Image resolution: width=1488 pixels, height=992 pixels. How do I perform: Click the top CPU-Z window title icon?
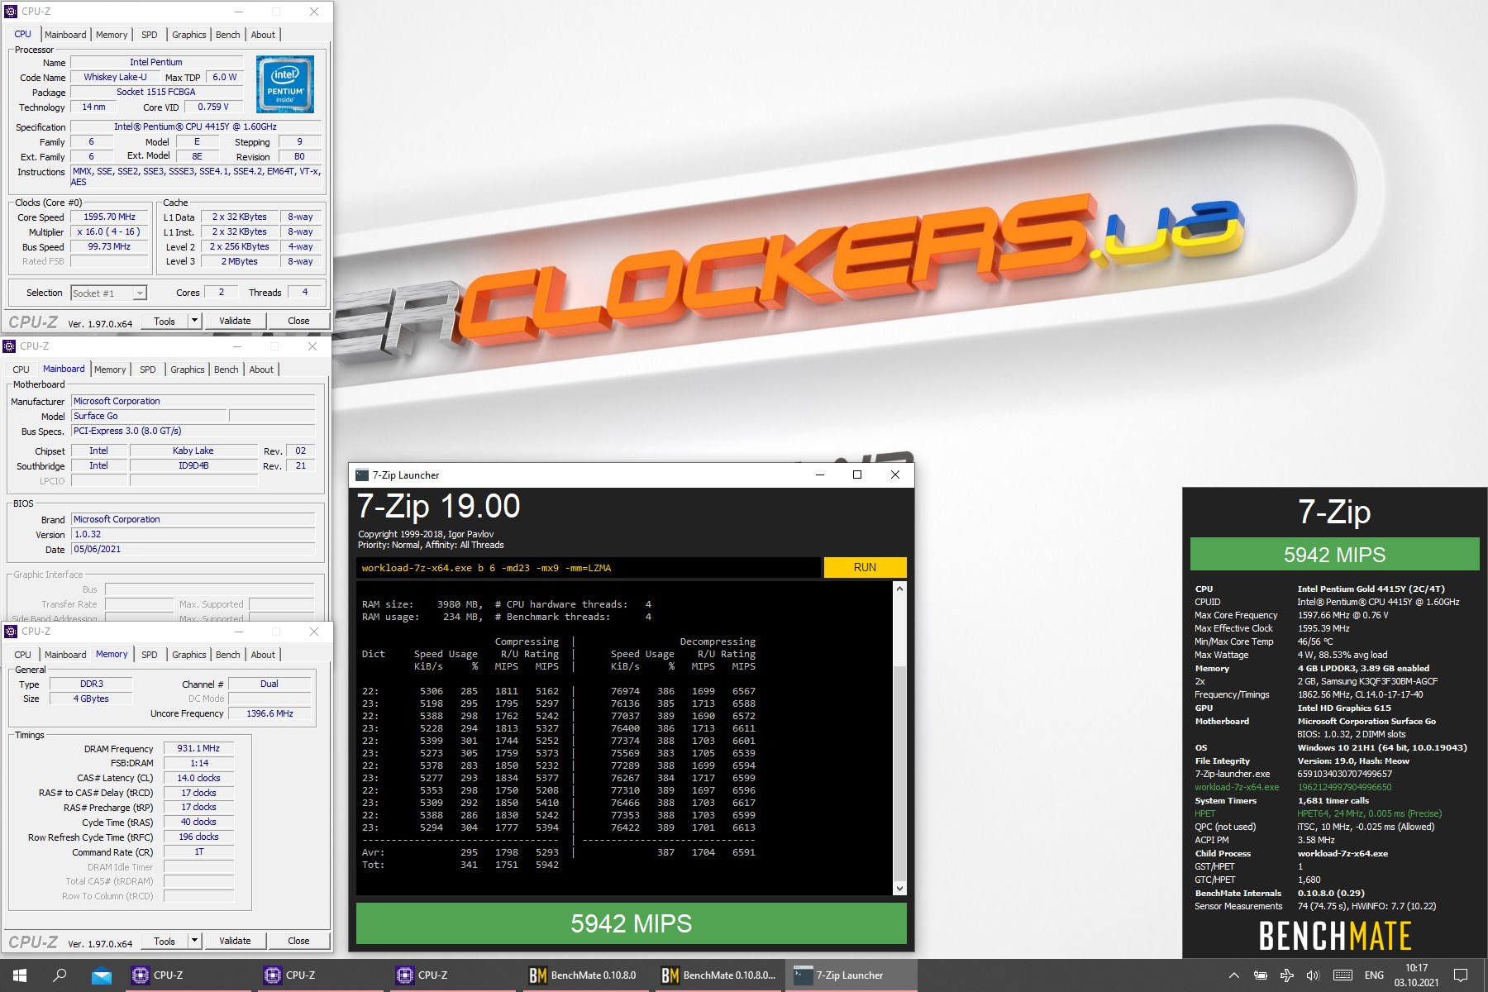11,12
